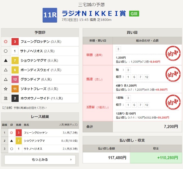This screenshot has width=183, height=169.
Task: Click the 49,560円 payout amount
Action: tap(162, 90)
